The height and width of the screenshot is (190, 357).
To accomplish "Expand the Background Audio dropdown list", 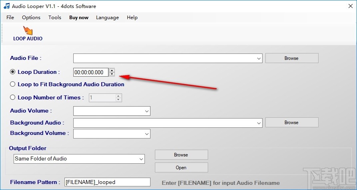I will pos(259,123).
